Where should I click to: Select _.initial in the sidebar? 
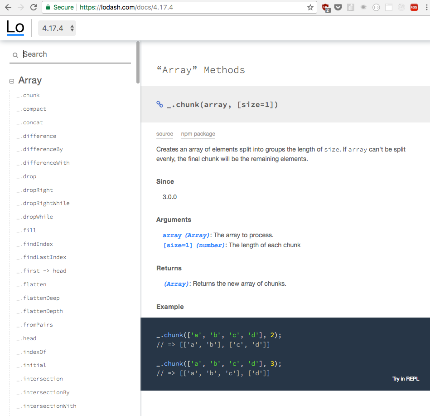(31, 365)
